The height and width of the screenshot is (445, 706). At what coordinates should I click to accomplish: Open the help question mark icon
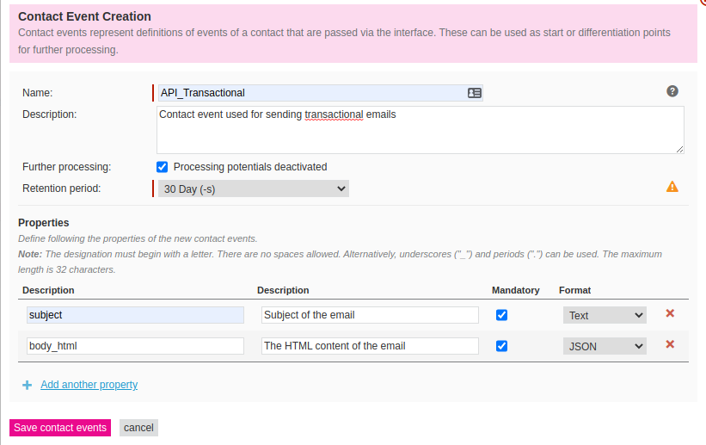click(672, 91)
